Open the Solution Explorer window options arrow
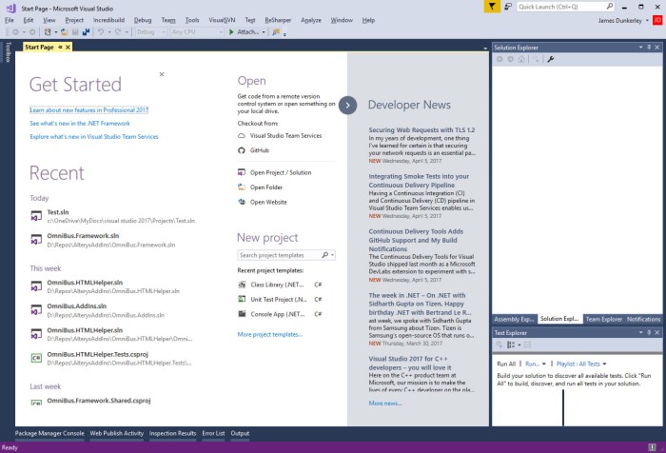666x453 pixels. [640, 48]
